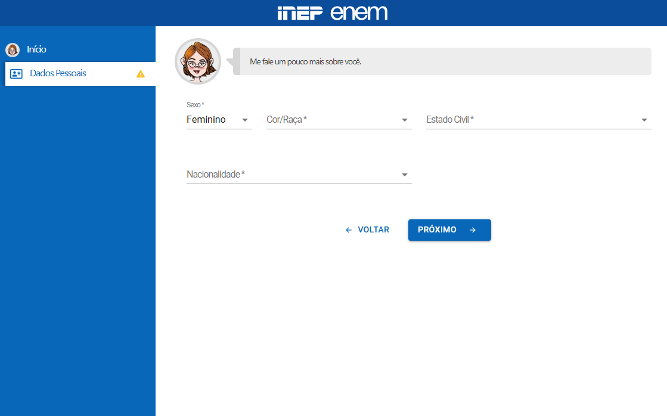Select the Cor/Raça field label

click(287, 120)
